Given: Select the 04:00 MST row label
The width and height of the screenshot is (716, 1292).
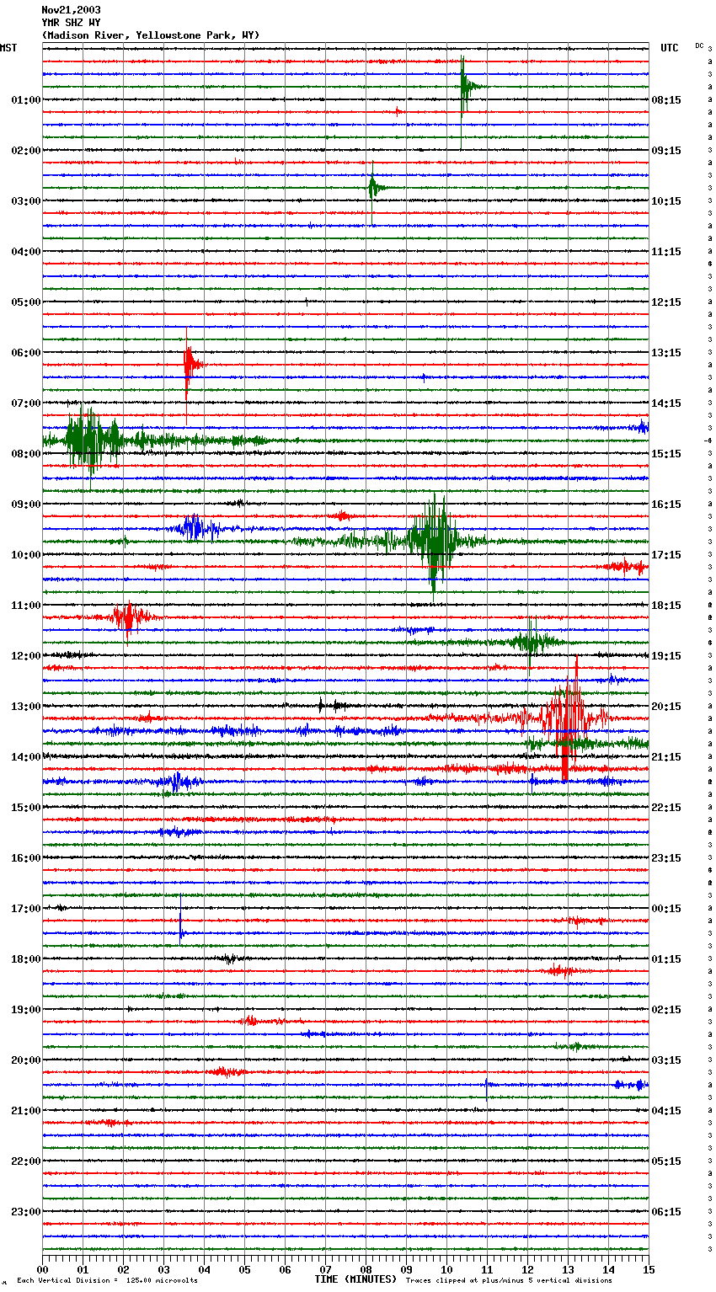Looking at the screenshot, I should (x=26, y=252).
